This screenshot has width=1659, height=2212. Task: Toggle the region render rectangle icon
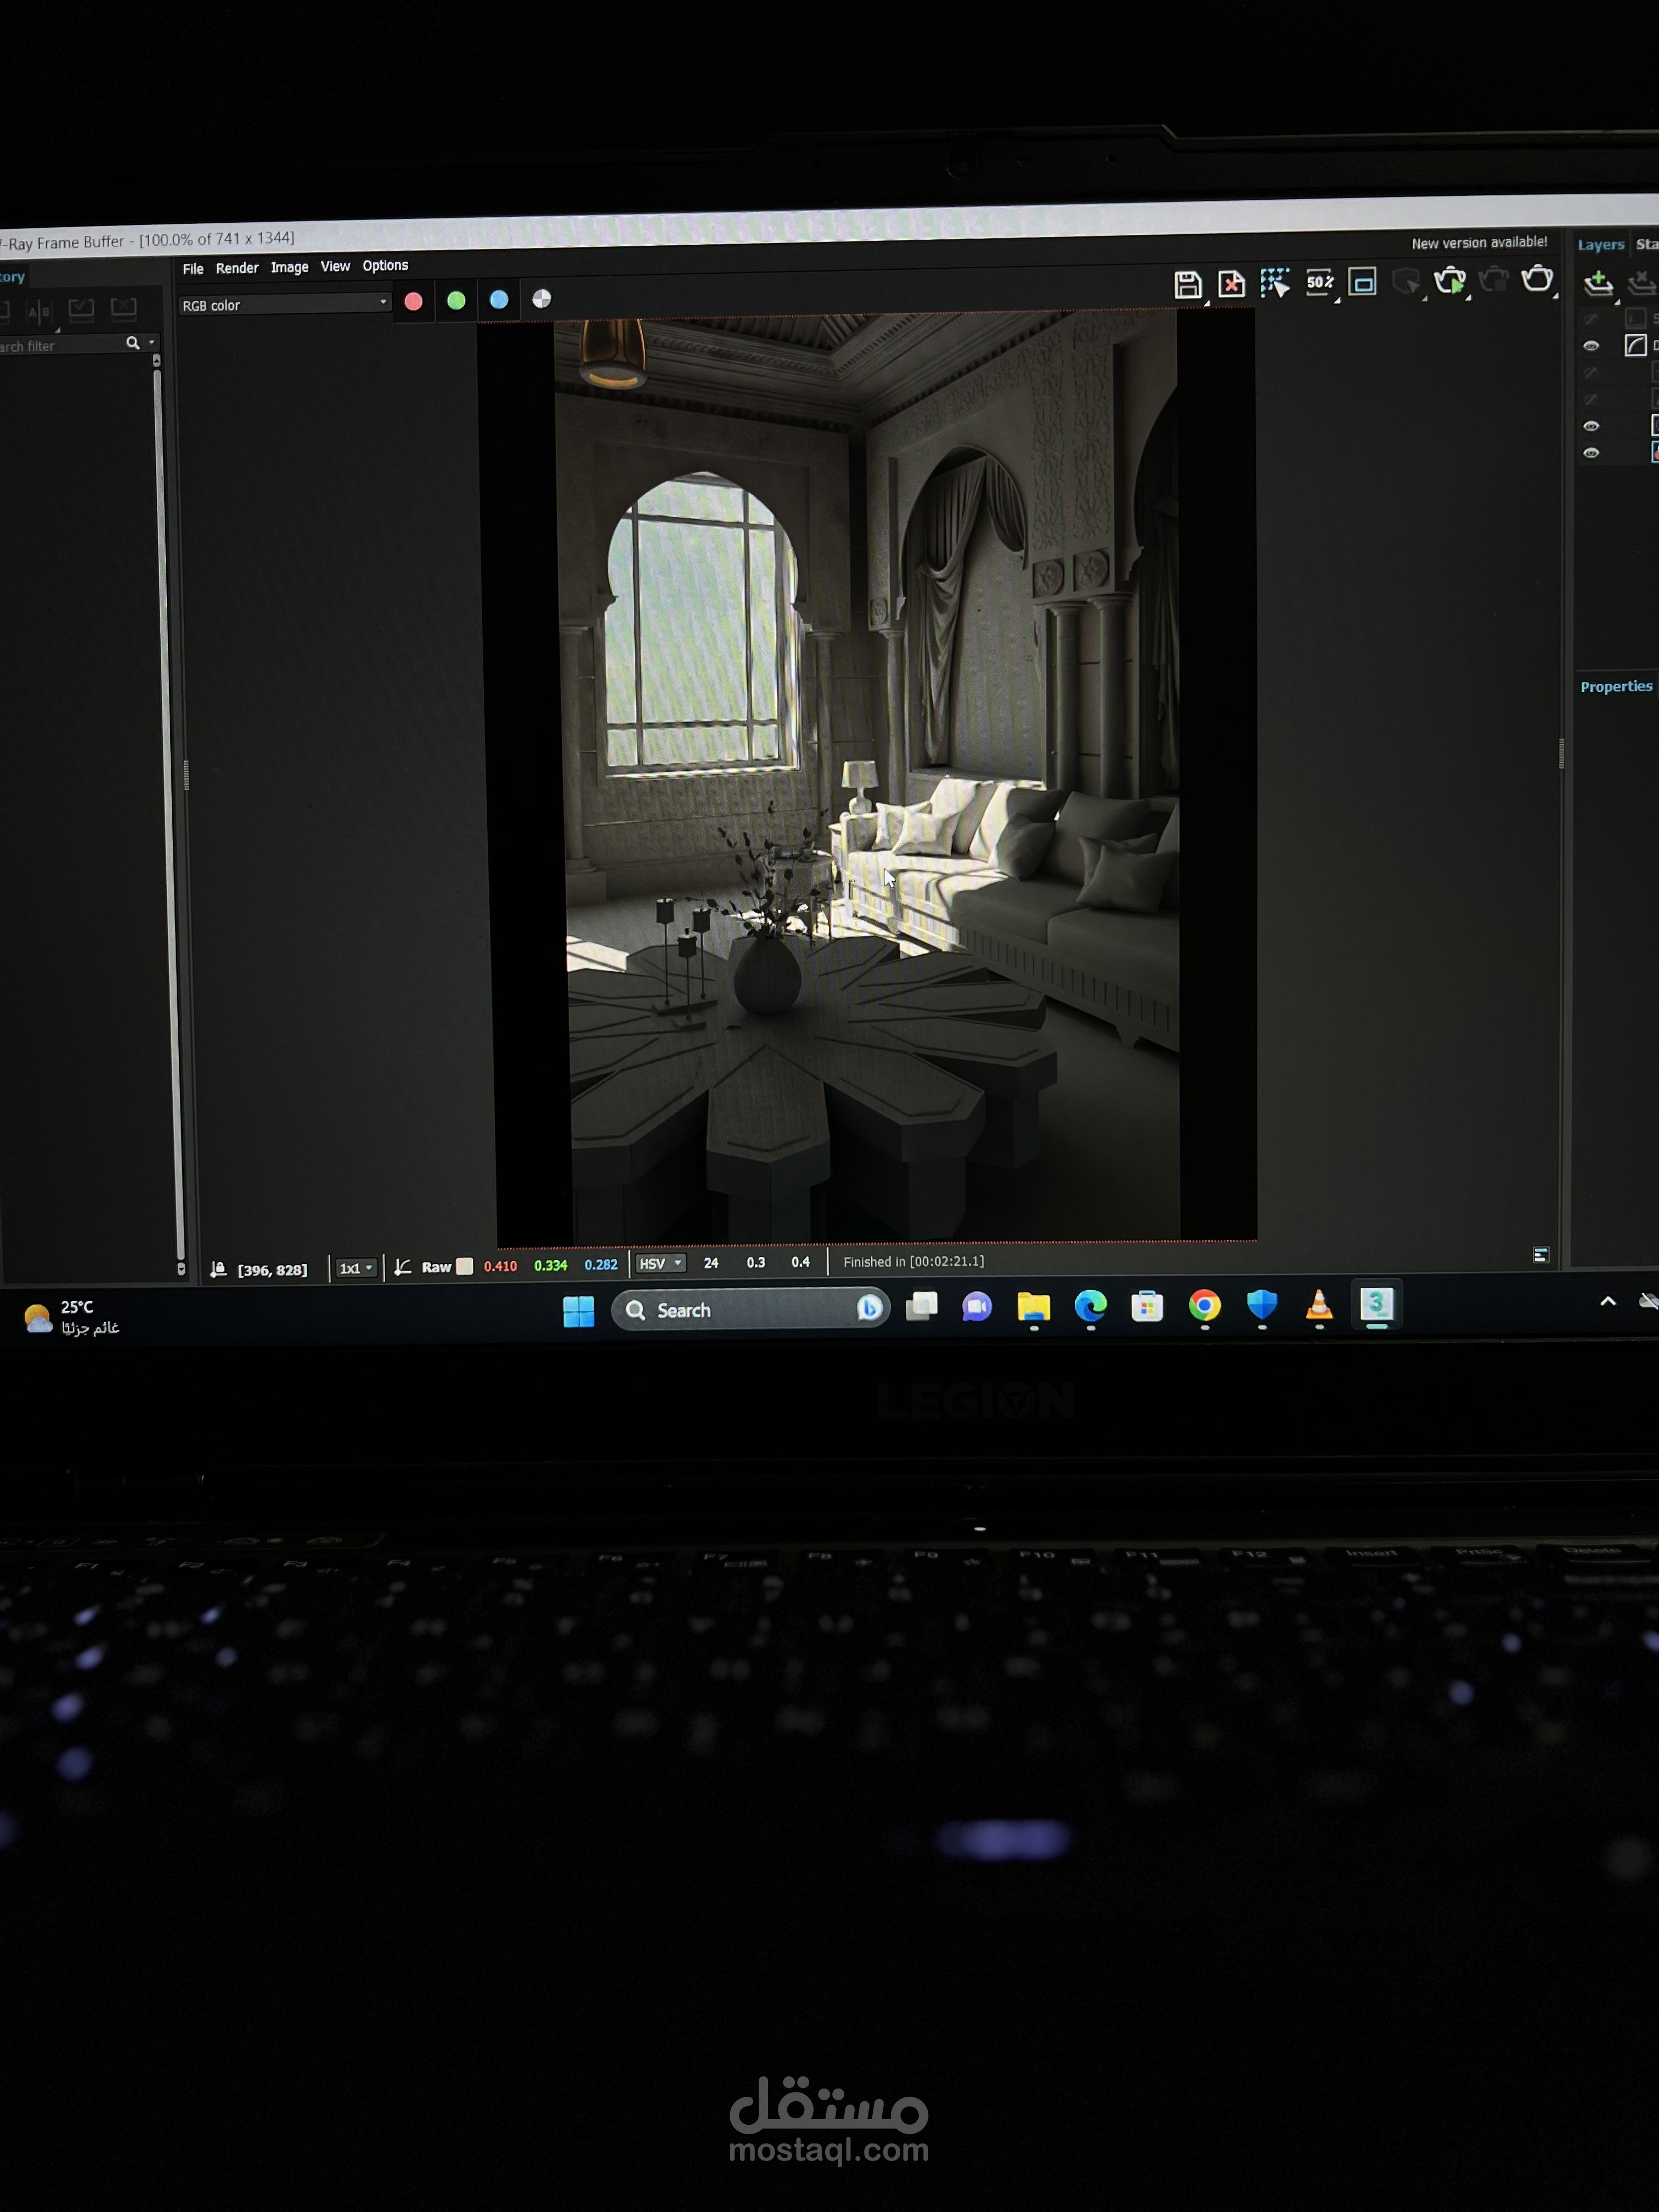coord(1362,282)
